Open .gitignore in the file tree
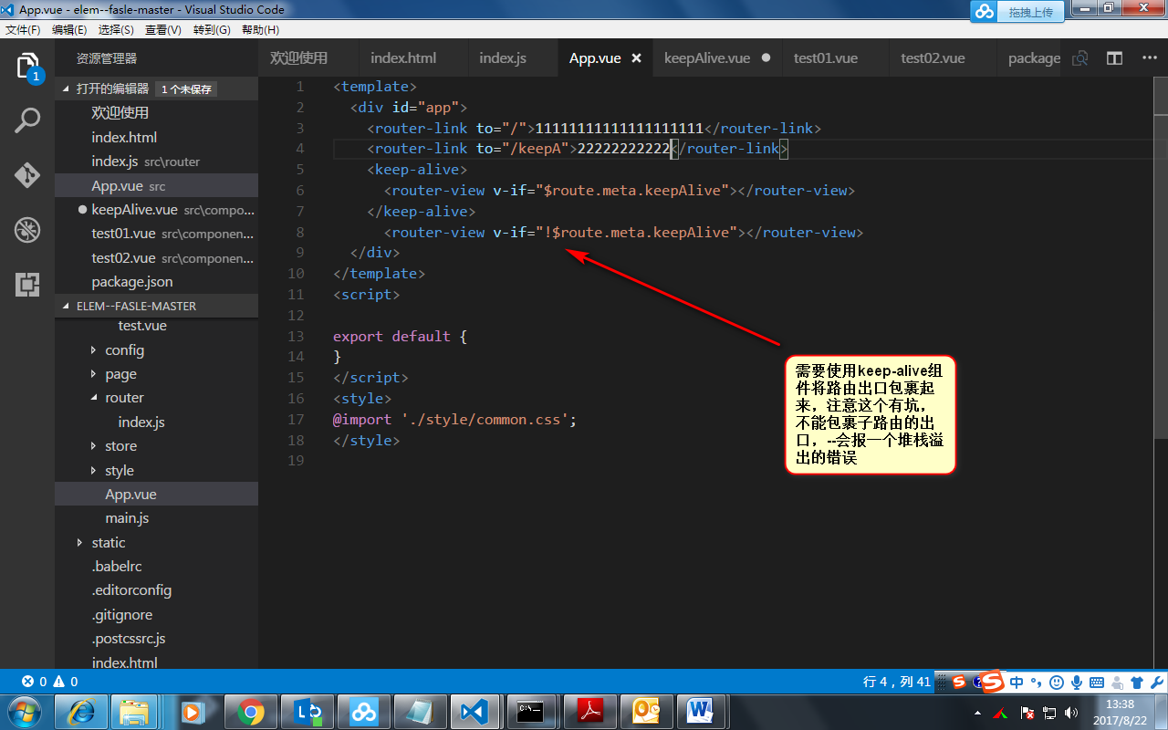 (122, 615)
